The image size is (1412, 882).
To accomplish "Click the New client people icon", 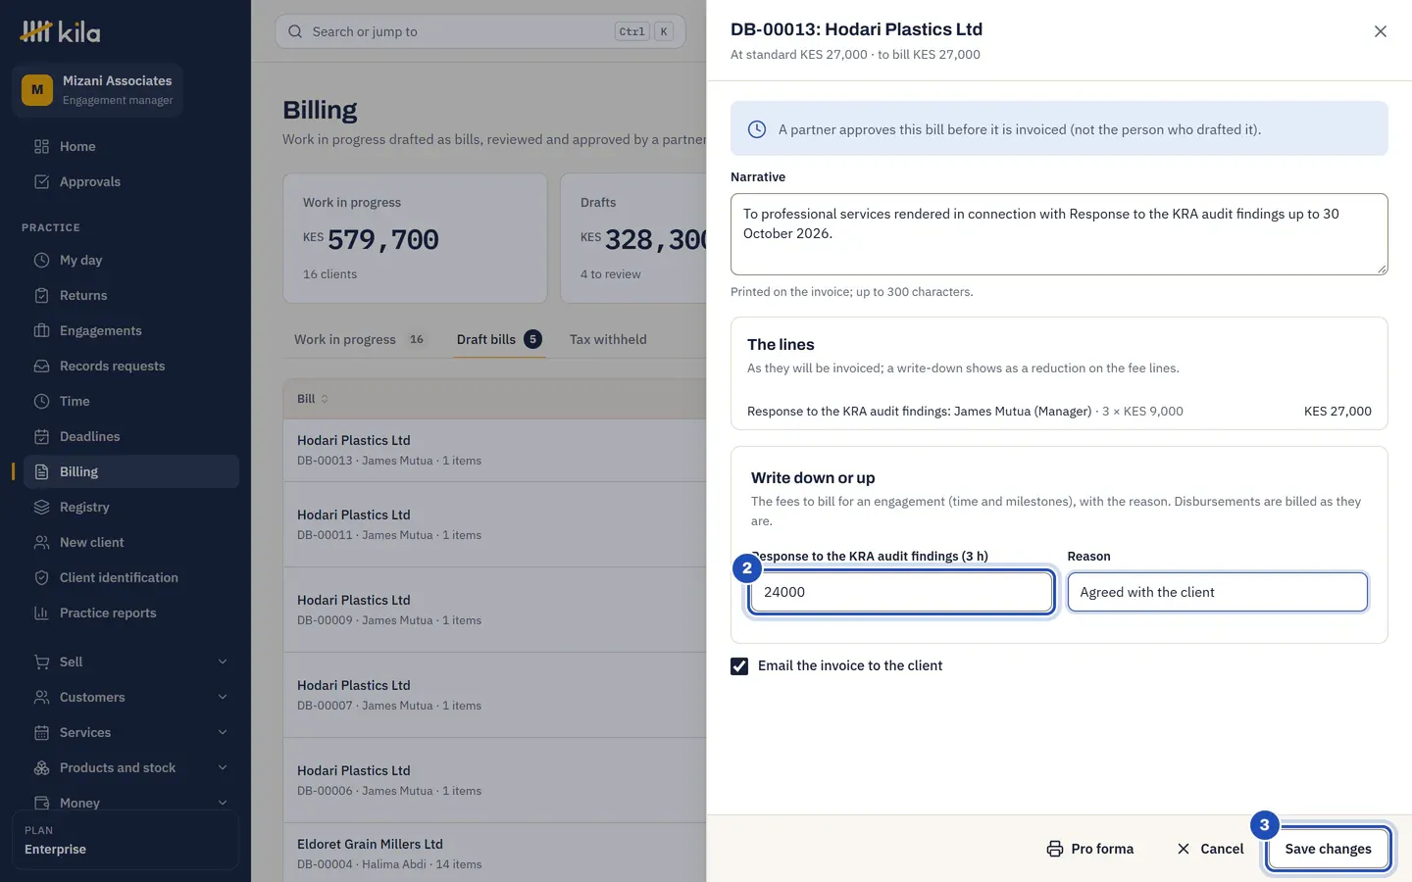I will pyautogui.click(x=41, y=542).
